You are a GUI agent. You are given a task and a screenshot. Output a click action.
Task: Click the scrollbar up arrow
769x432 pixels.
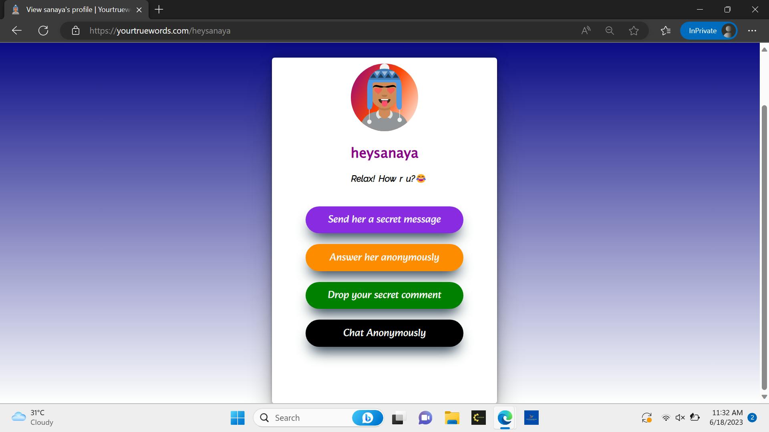tap(764, 49)
